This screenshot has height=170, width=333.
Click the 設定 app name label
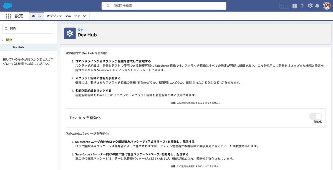(19, 16)
